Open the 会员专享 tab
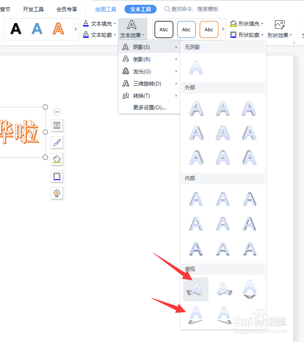Screen dimensions: 304x342 click(x=67, y=9)
